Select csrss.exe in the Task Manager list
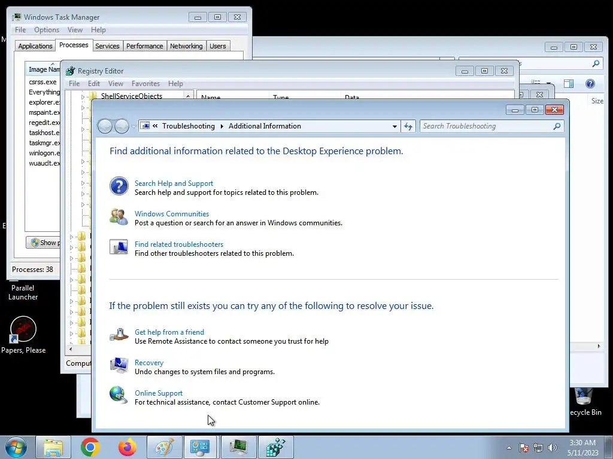 [x=43, y=82]
